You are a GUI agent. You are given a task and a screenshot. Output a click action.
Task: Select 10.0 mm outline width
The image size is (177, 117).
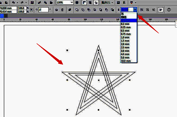(x=126, y=61)
